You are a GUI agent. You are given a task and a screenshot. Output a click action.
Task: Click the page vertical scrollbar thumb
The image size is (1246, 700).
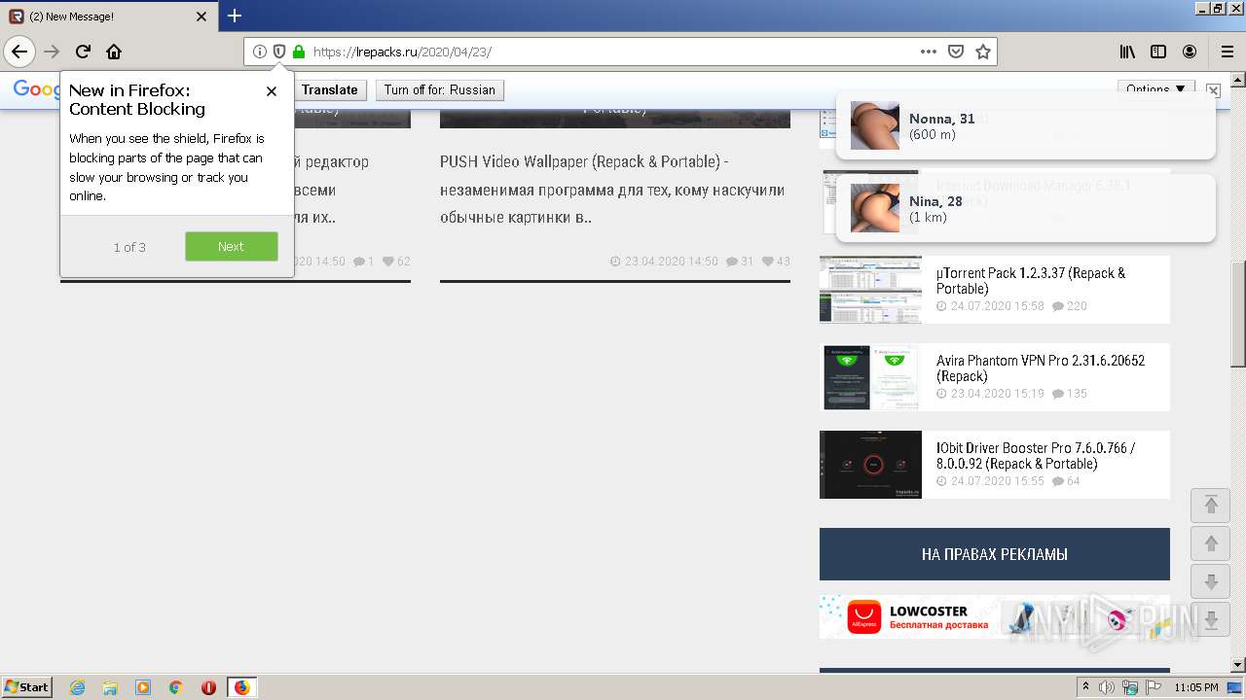pyautogui.click(x=1238, y=314)
